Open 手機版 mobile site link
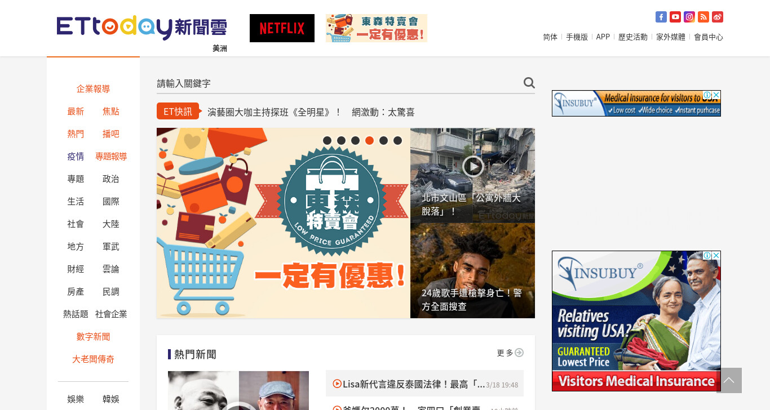Image resolution: width=770 pixels, height=410 pixels. point(577,37)
